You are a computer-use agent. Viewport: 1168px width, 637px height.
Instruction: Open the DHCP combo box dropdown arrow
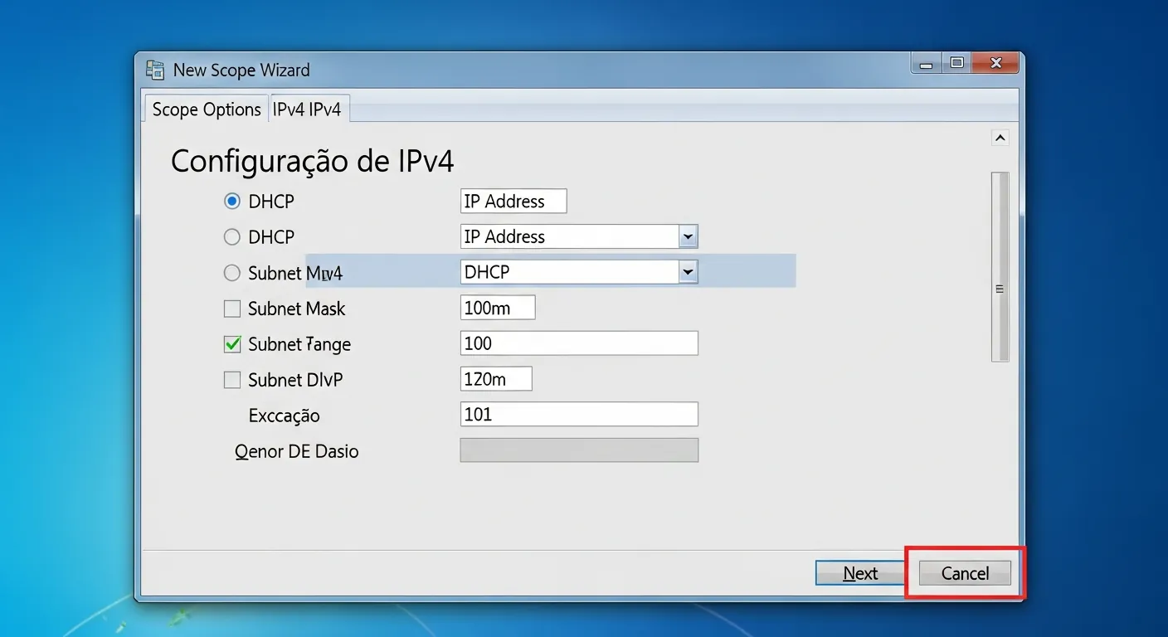[688, 272]
